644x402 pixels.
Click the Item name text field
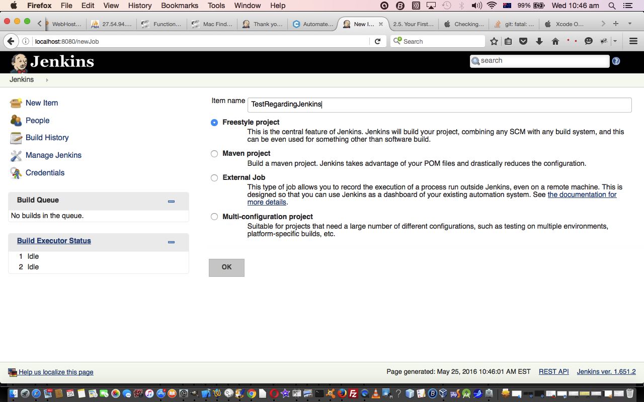point(439,105)
